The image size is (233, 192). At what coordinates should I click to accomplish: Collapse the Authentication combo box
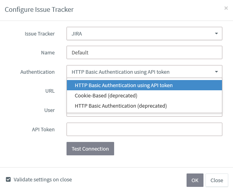coord(144,72)
